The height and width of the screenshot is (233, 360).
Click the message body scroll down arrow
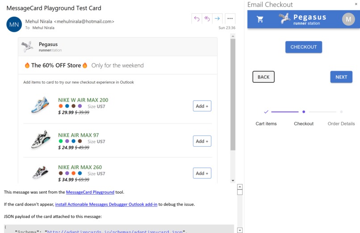click(x=240, y=230)
